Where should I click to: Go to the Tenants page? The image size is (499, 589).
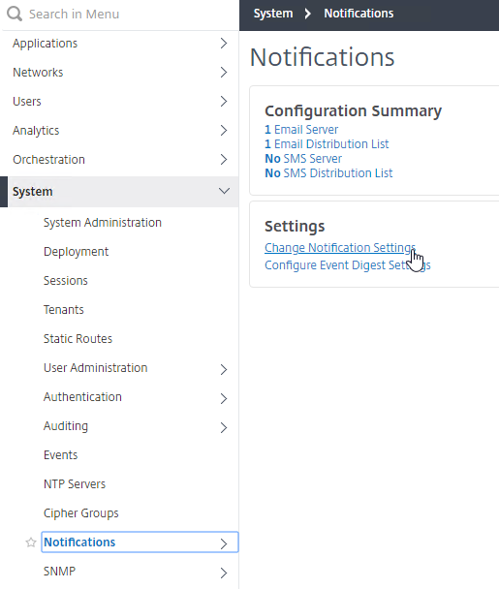point(64,310)
